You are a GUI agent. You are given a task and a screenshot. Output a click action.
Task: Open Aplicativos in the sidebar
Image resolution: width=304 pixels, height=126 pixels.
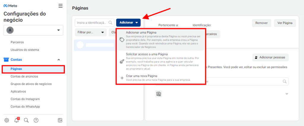tap(18, 91)
